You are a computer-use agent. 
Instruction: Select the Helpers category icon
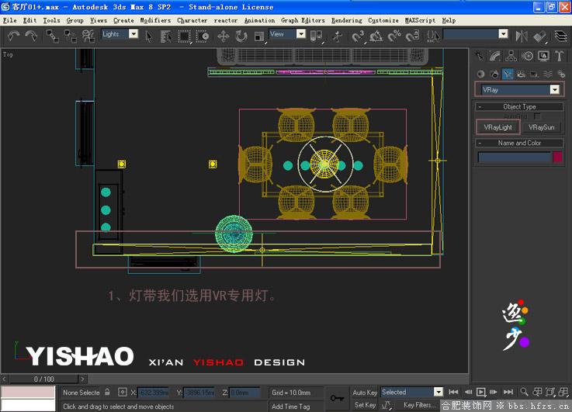(535, 74)
